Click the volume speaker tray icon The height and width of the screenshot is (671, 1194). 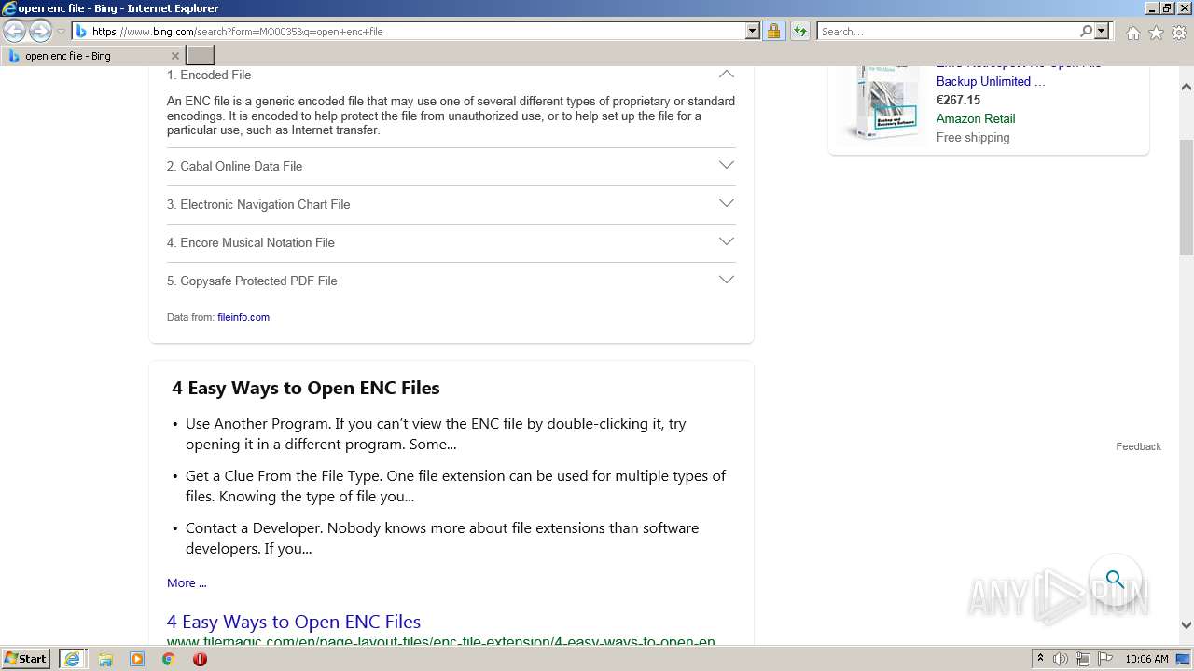click(x=1061, y=659)
